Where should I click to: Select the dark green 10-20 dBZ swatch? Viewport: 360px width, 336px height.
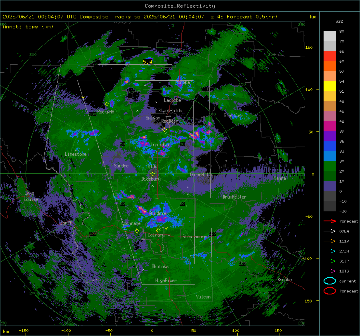(330, 176)
